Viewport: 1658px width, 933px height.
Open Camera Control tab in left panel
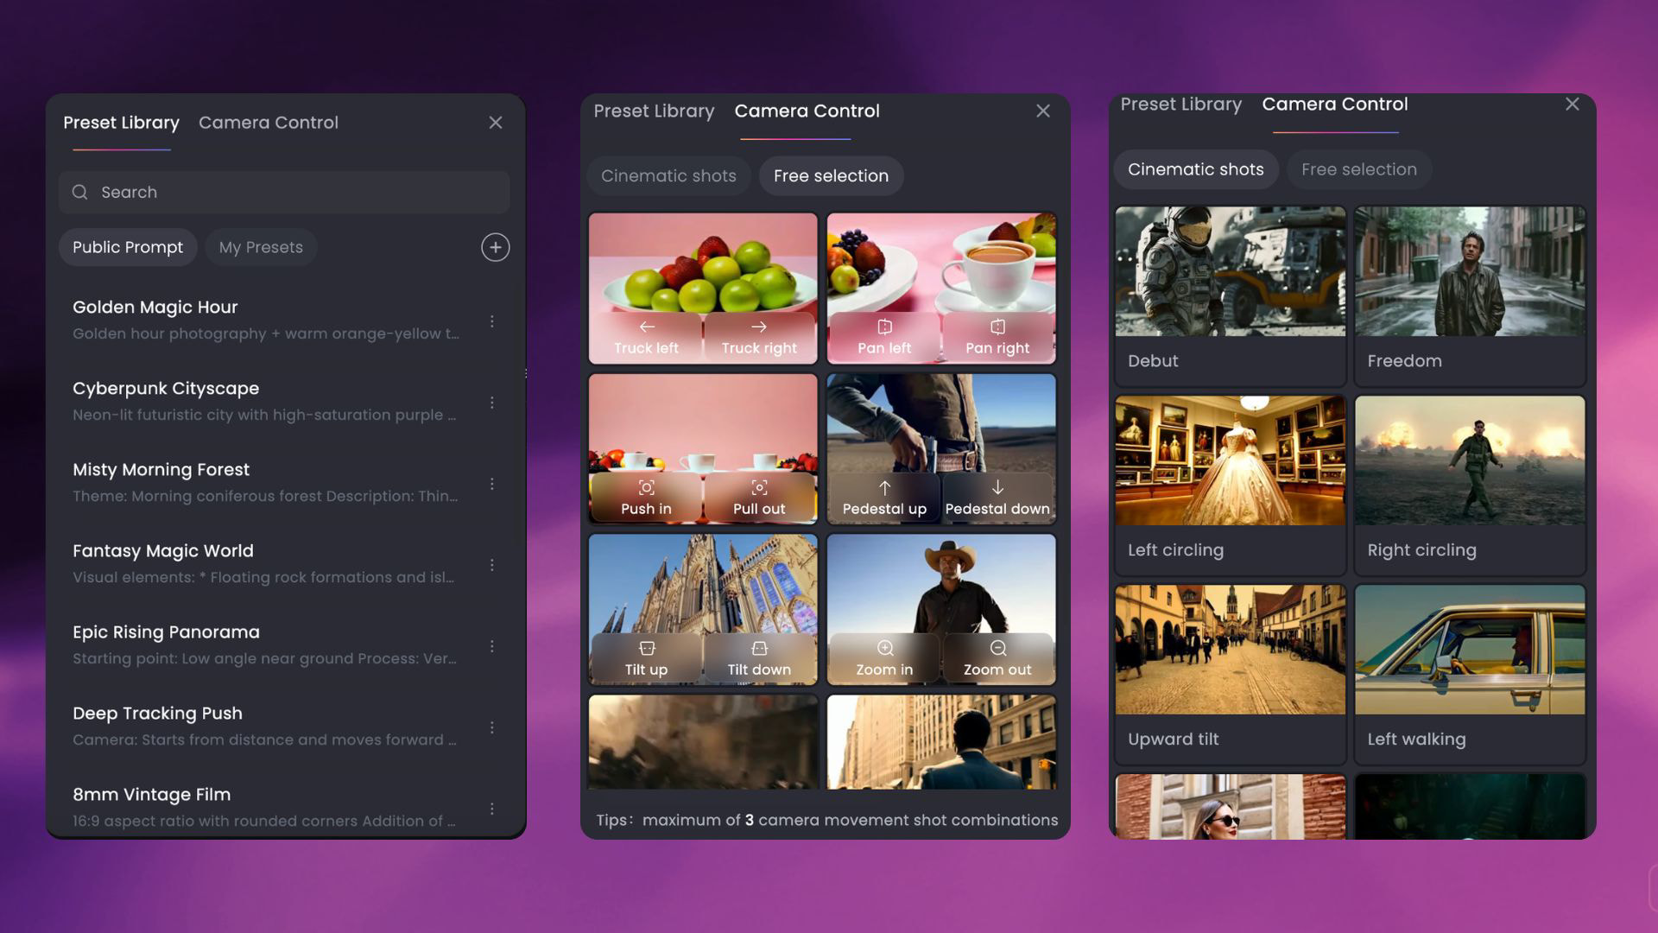[269, 123]
